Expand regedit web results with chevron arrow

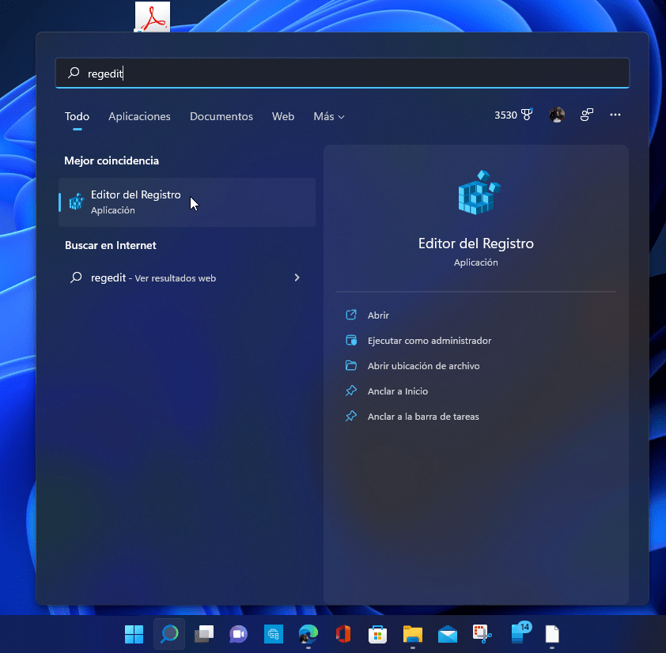click(297, 277)
